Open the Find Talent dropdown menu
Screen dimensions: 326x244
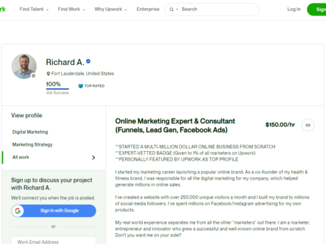click(x=34, y=9)
